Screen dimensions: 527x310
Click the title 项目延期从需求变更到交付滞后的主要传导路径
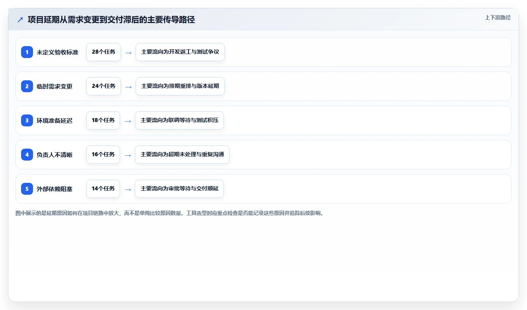coord(111,20)
